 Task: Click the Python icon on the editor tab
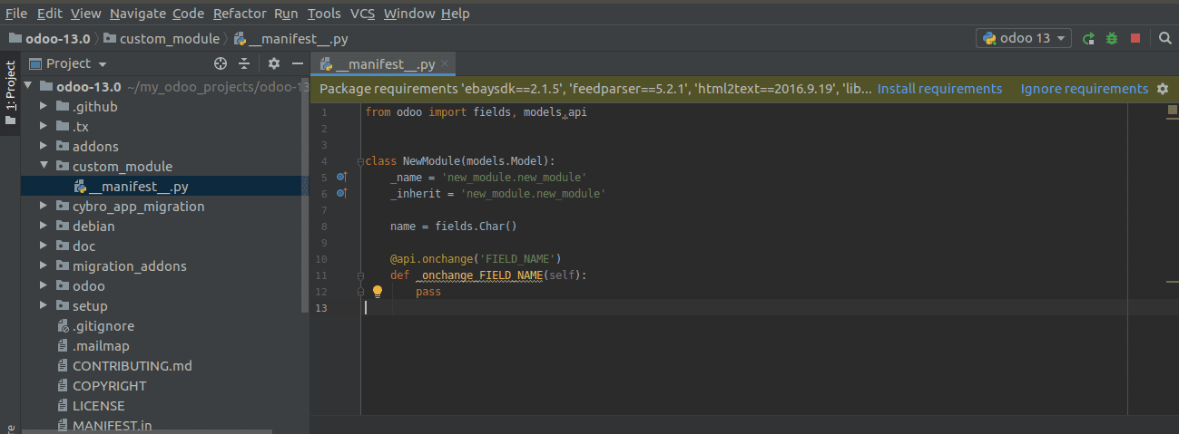pyautogui.click(x=326, y=65)
